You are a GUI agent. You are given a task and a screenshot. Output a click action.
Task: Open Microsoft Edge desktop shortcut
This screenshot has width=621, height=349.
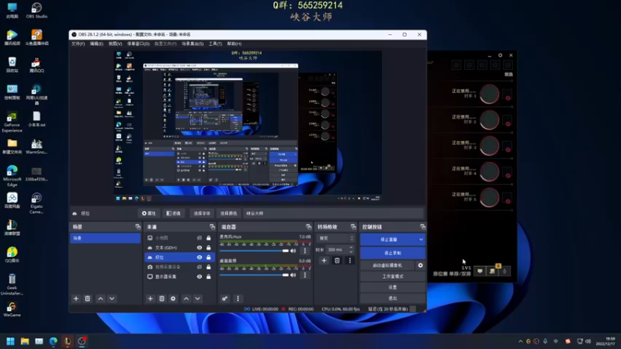pos(12,176)
